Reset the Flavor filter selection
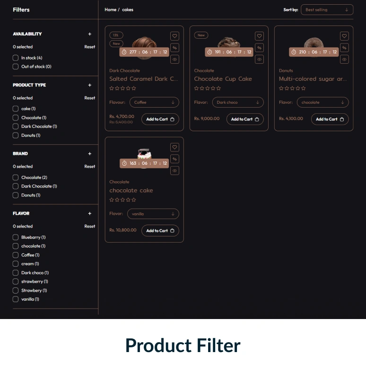The image size is (366, 370). (90, 227)
